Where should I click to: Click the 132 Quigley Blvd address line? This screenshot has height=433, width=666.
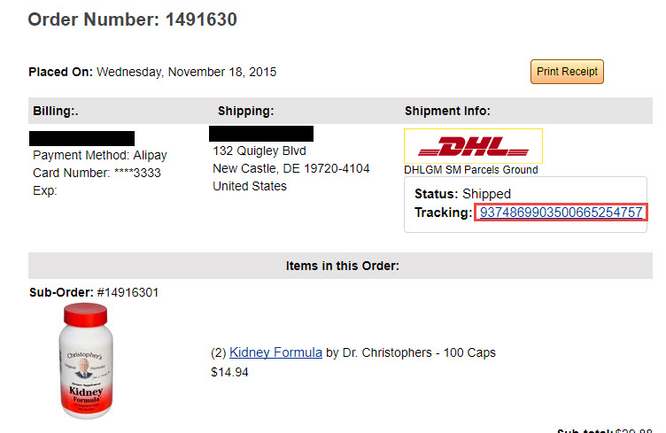tap(259, 151)
